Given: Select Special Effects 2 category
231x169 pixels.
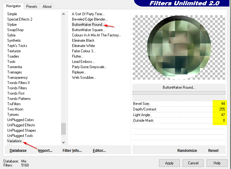Looking at the screenshot, I should click(x=20, y=19).
